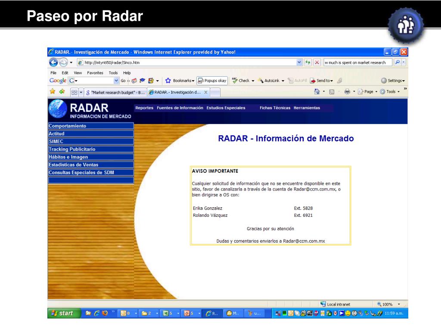This screenshot has height=331, width=441.
Task: Click the Favorites Center yellow star icon
Action: 53,91
